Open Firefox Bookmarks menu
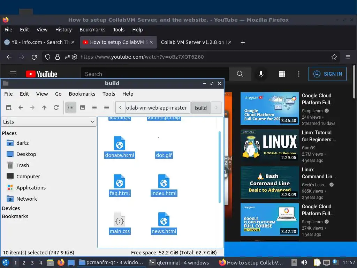 92,30
